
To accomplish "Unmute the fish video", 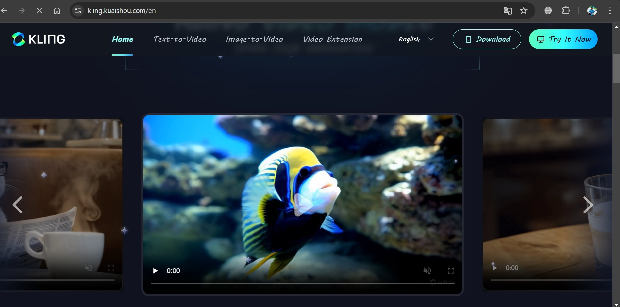I will tap(427, 271).
